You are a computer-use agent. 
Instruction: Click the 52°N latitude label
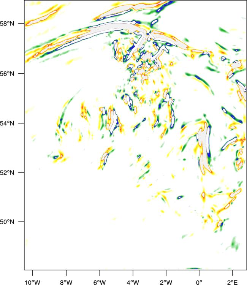pyautogui.click(x=7, y=173)
